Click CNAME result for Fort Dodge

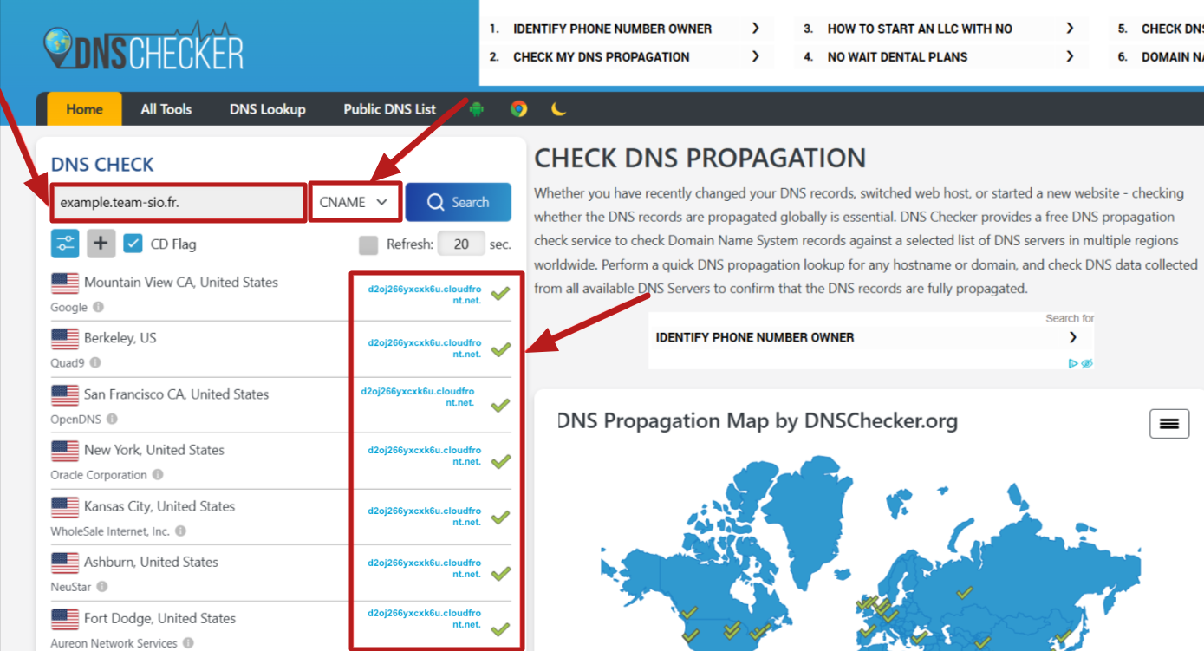[x=424, y=618]
